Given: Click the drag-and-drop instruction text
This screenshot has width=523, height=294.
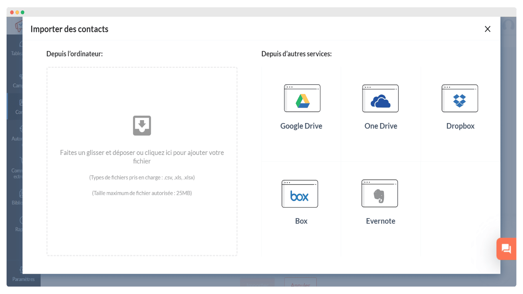Looking at the screenshot, I should pos(142,157).
